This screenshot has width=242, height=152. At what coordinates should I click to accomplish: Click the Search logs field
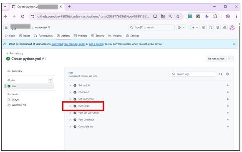[x=193, y=74]
